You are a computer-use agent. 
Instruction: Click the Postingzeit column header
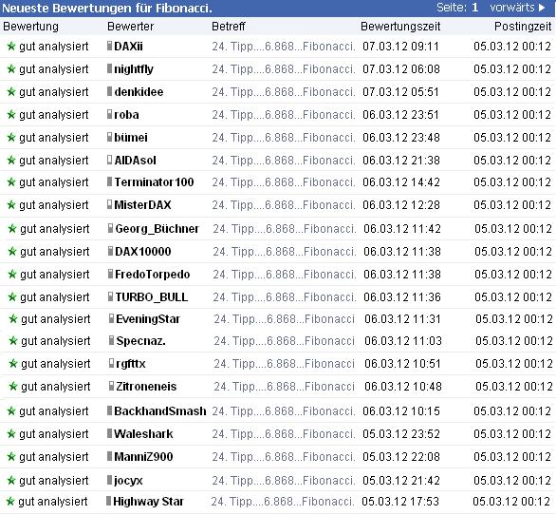tap(523, 27)
